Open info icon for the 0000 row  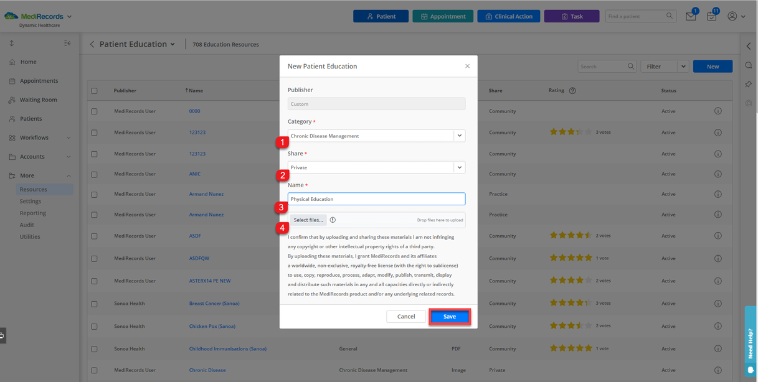click(x=718, y=111)
